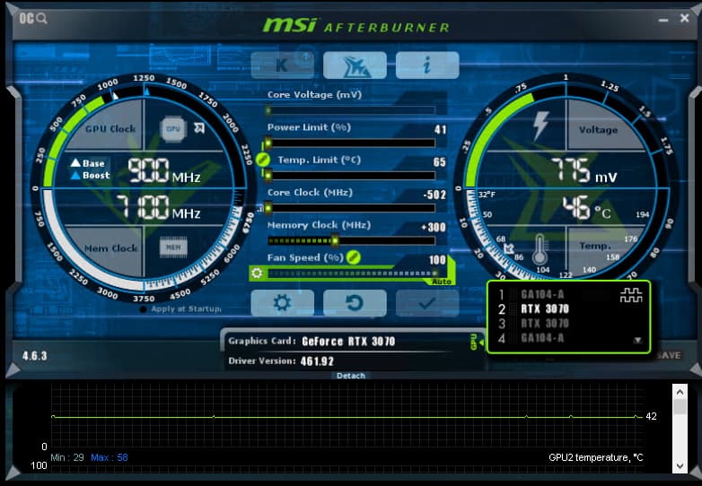The height and width of the screenshot is (486, 702).
Task: Click the Temp. Limit slider bar
Action: click(351, 176)
